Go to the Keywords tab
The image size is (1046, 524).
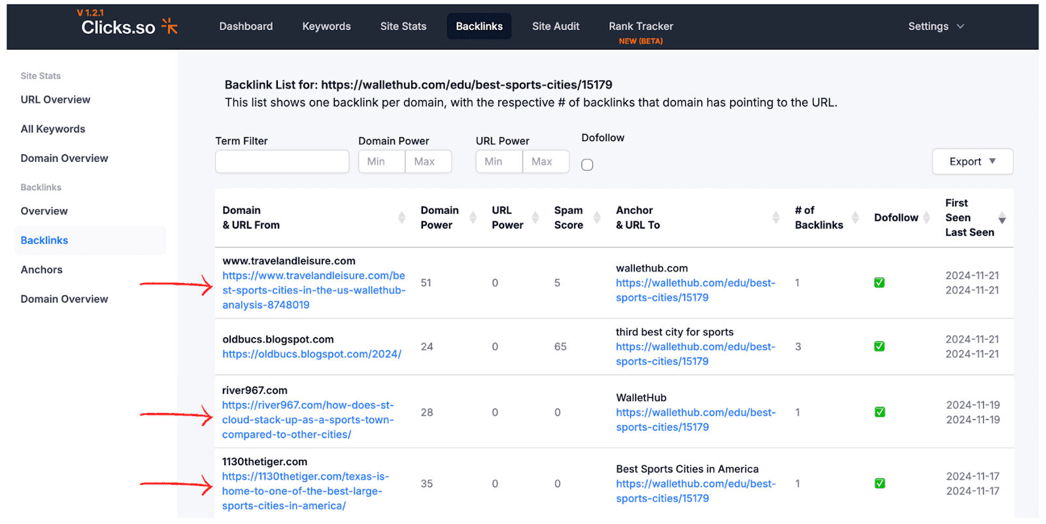[326, 27]
